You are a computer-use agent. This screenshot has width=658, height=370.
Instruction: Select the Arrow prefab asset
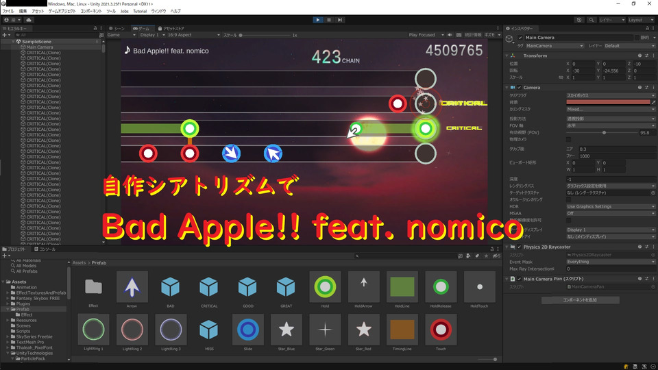132,289
